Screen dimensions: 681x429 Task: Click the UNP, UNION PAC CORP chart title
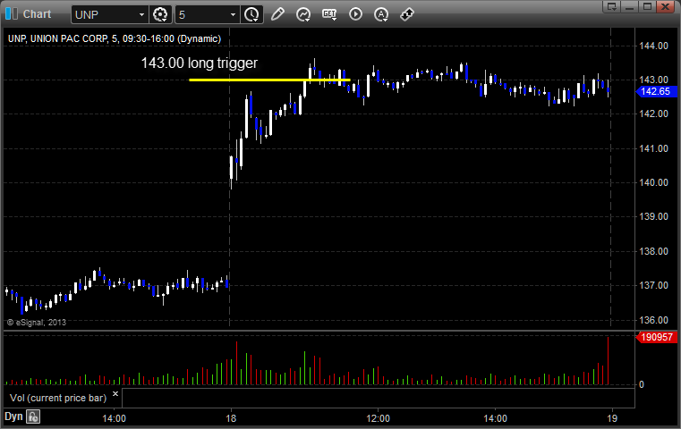pyautogui.click(x=115, y=38)
